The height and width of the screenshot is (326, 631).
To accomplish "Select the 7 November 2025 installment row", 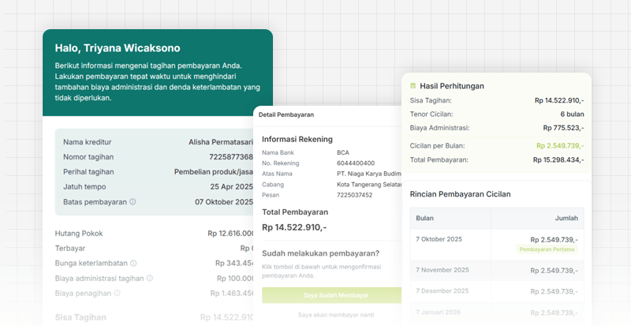I will tap(495, 270).
